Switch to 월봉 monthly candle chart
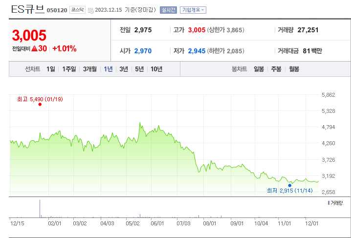This screenshot has height=238, width=351. 294,69
